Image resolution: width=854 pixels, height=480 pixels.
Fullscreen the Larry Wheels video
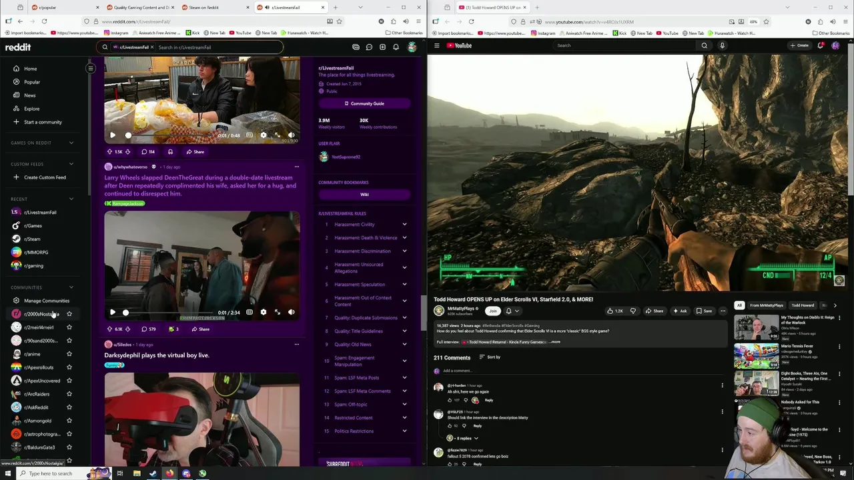tap(278, 312)
